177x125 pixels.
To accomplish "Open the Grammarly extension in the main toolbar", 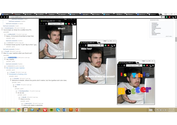I will coord(167,17).
